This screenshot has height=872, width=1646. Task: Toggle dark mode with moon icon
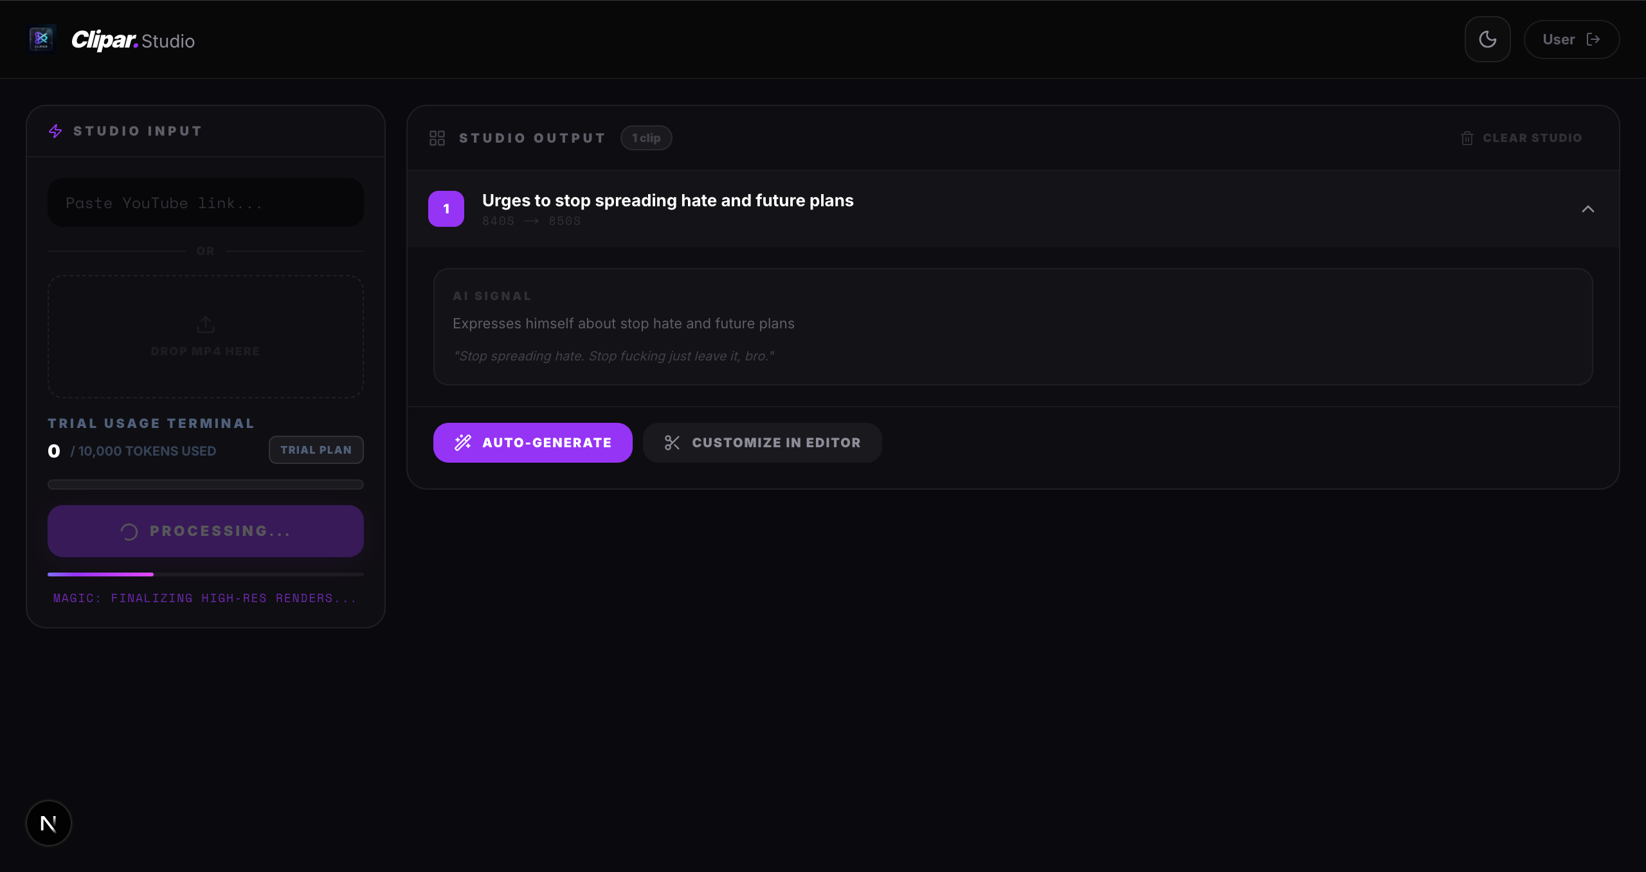pyautogui.click(x=1487, y=39)
